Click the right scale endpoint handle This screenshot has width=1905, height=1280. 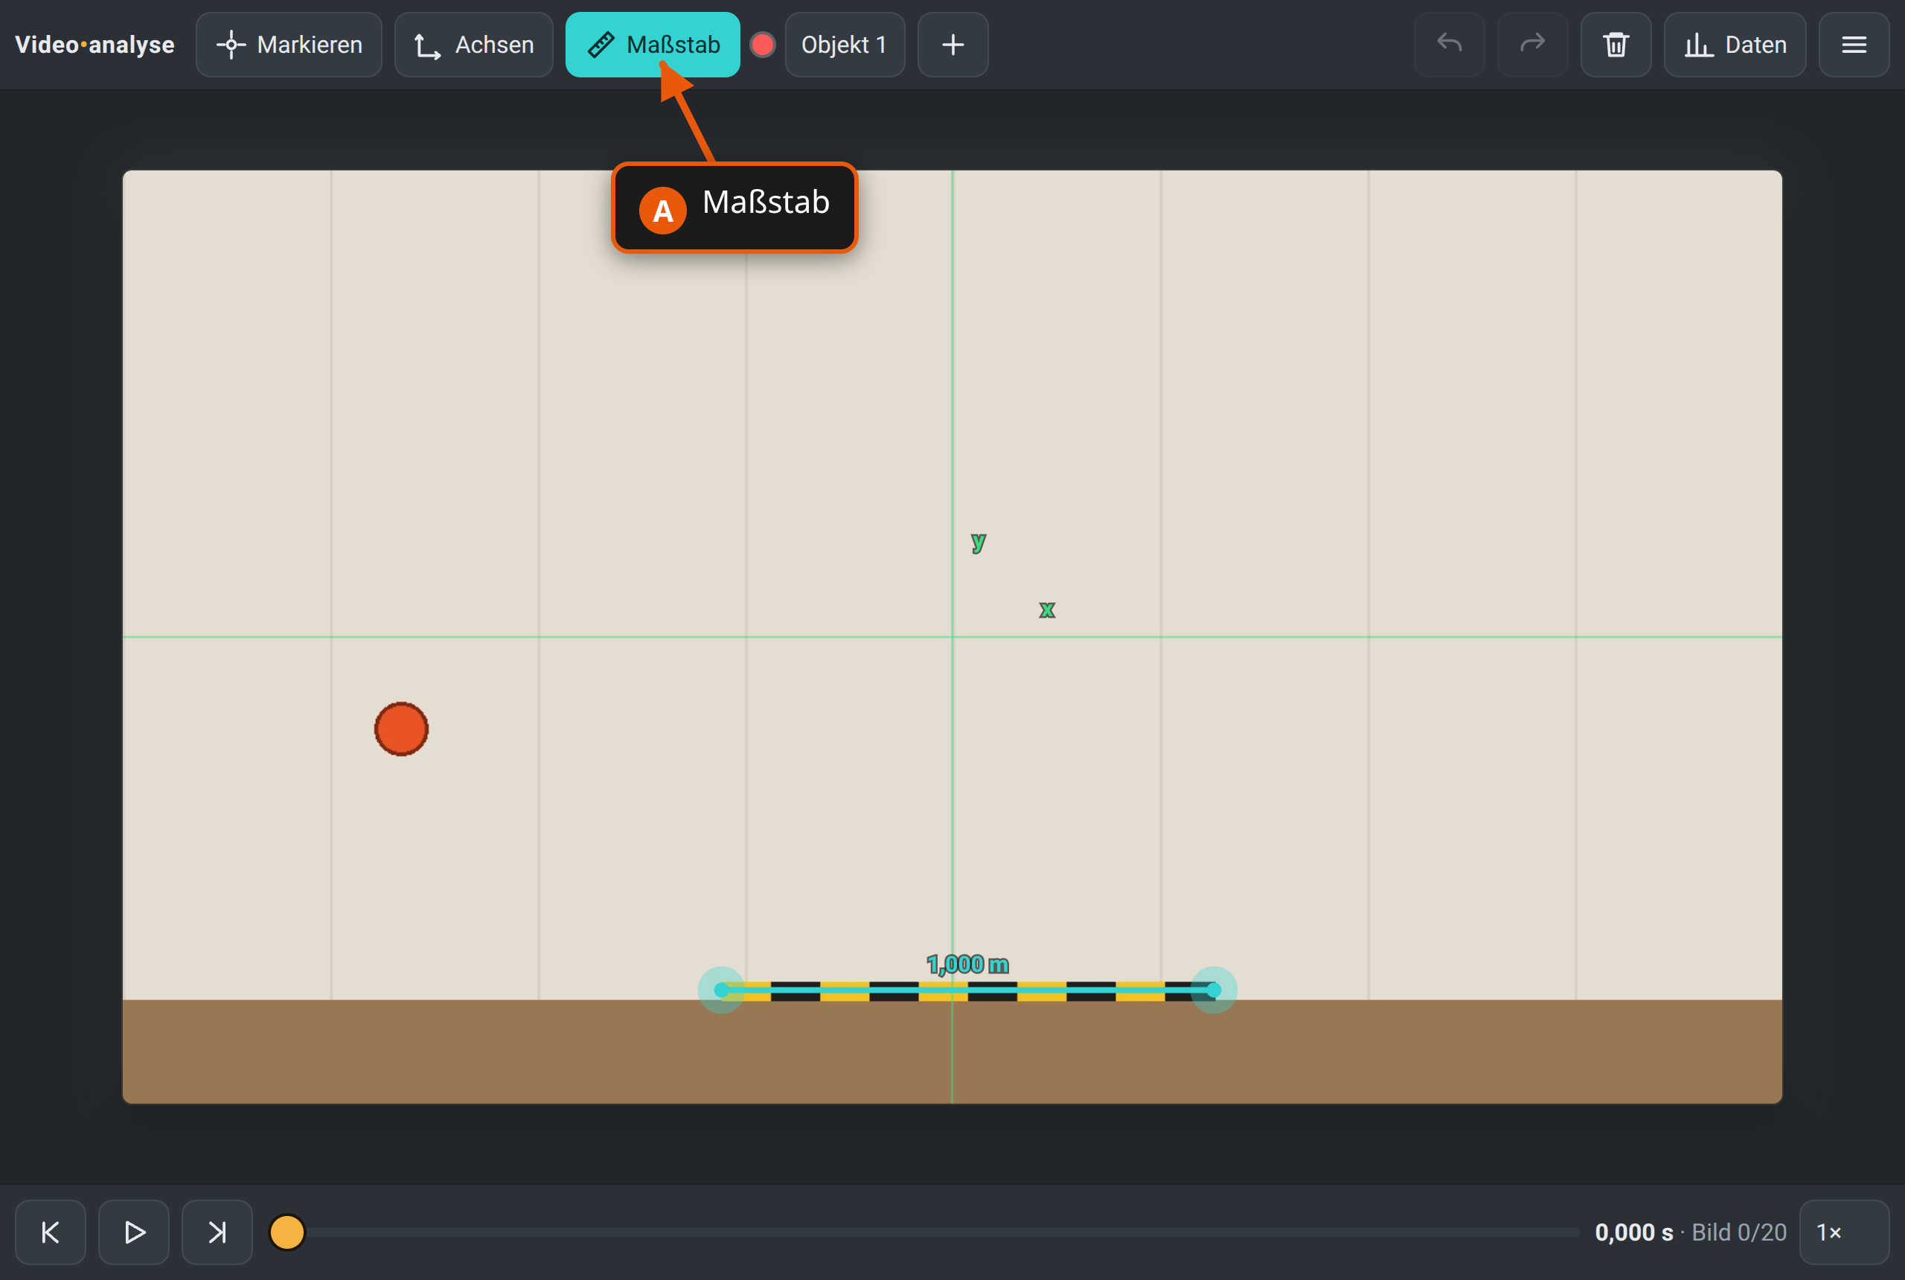coord(1214,991)
